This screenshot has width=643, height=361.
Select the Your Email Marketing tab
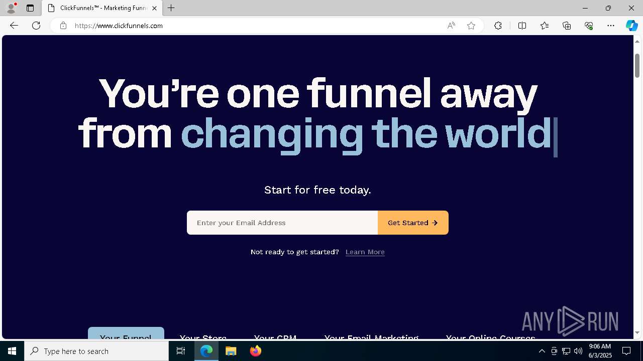pos(371,337)
